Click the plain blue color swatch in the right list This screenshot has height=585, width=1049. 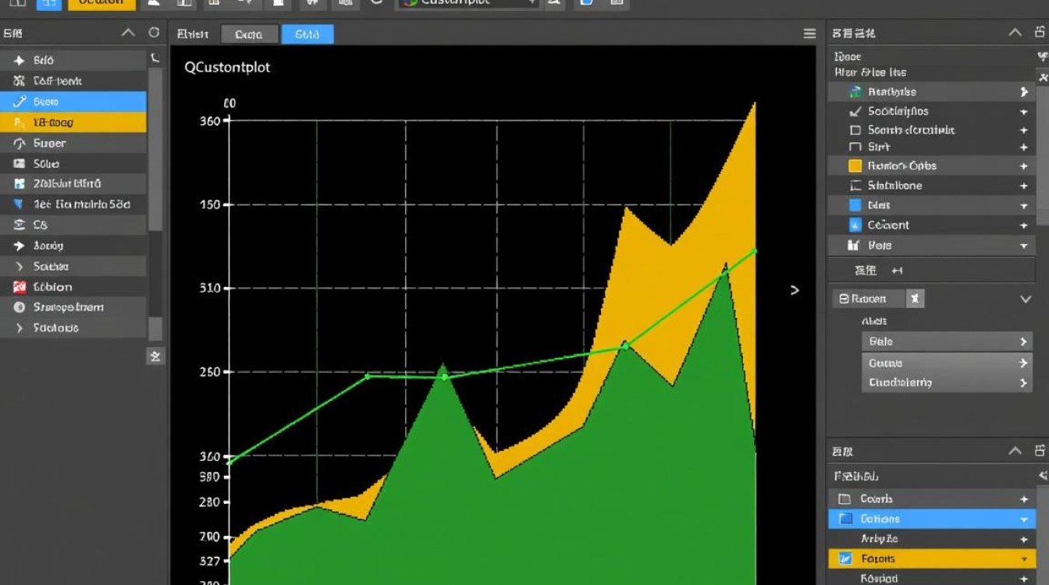[855, 205]
